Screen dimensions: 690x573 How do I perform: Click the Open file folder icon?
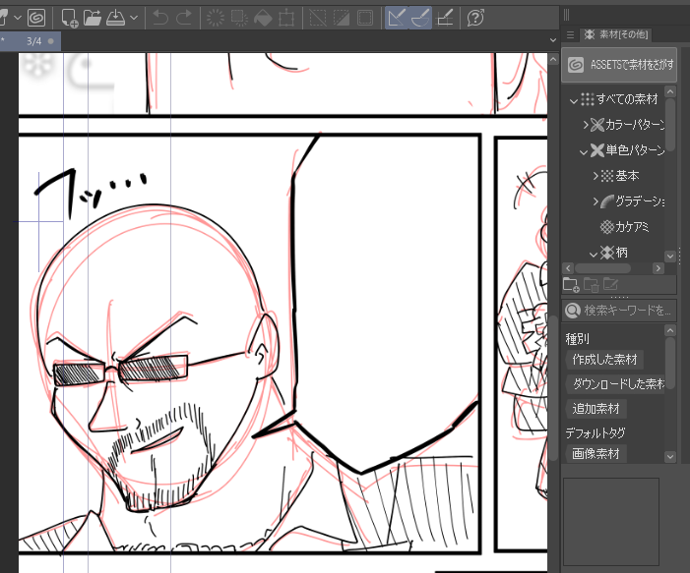[92, 18]
